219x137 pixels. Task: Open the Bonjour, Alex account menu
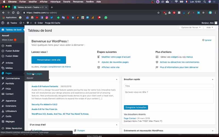tap(209, 23)
